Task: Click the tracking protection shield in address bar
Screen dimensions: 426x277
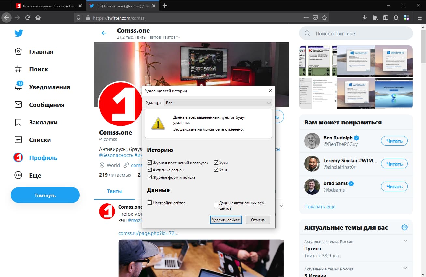Action: pyautogui.click(x=78, y=18)
